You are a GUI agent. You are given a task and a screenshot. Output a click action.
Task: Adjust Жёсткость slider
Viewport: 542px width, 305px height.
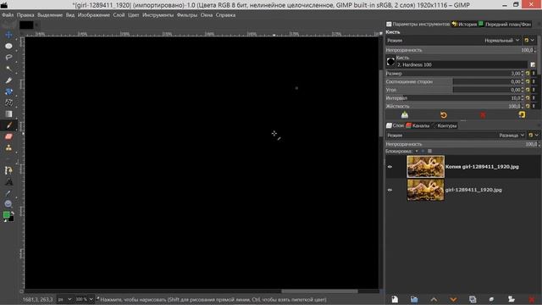click(454, 106)
